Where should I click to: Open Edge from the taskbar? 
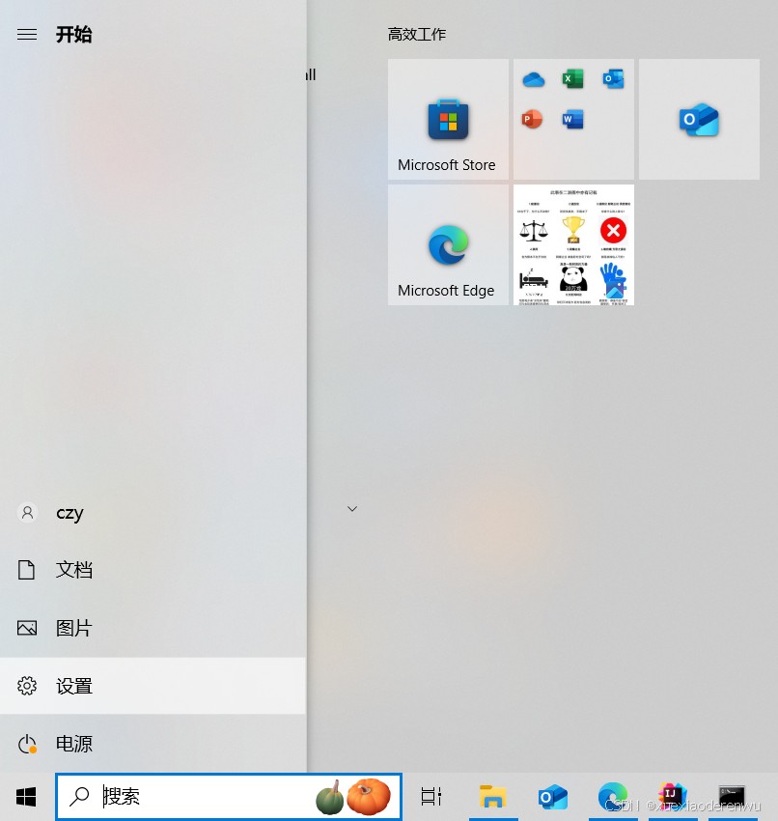(x=613, y=797)
